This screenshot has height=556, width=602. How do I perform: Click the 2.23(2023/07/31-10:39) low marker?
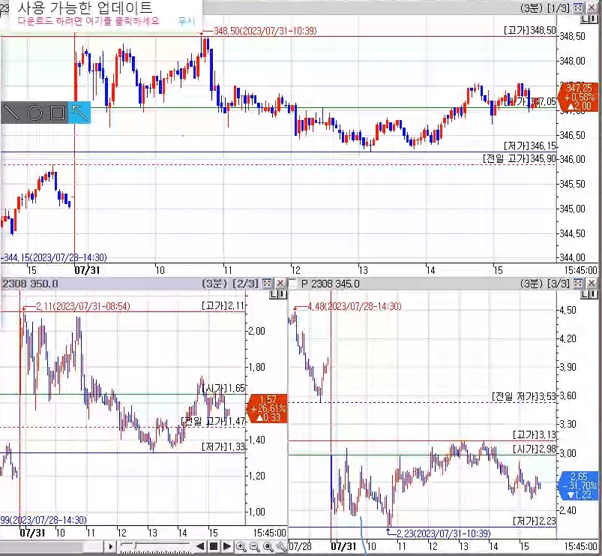pos(443,533)
